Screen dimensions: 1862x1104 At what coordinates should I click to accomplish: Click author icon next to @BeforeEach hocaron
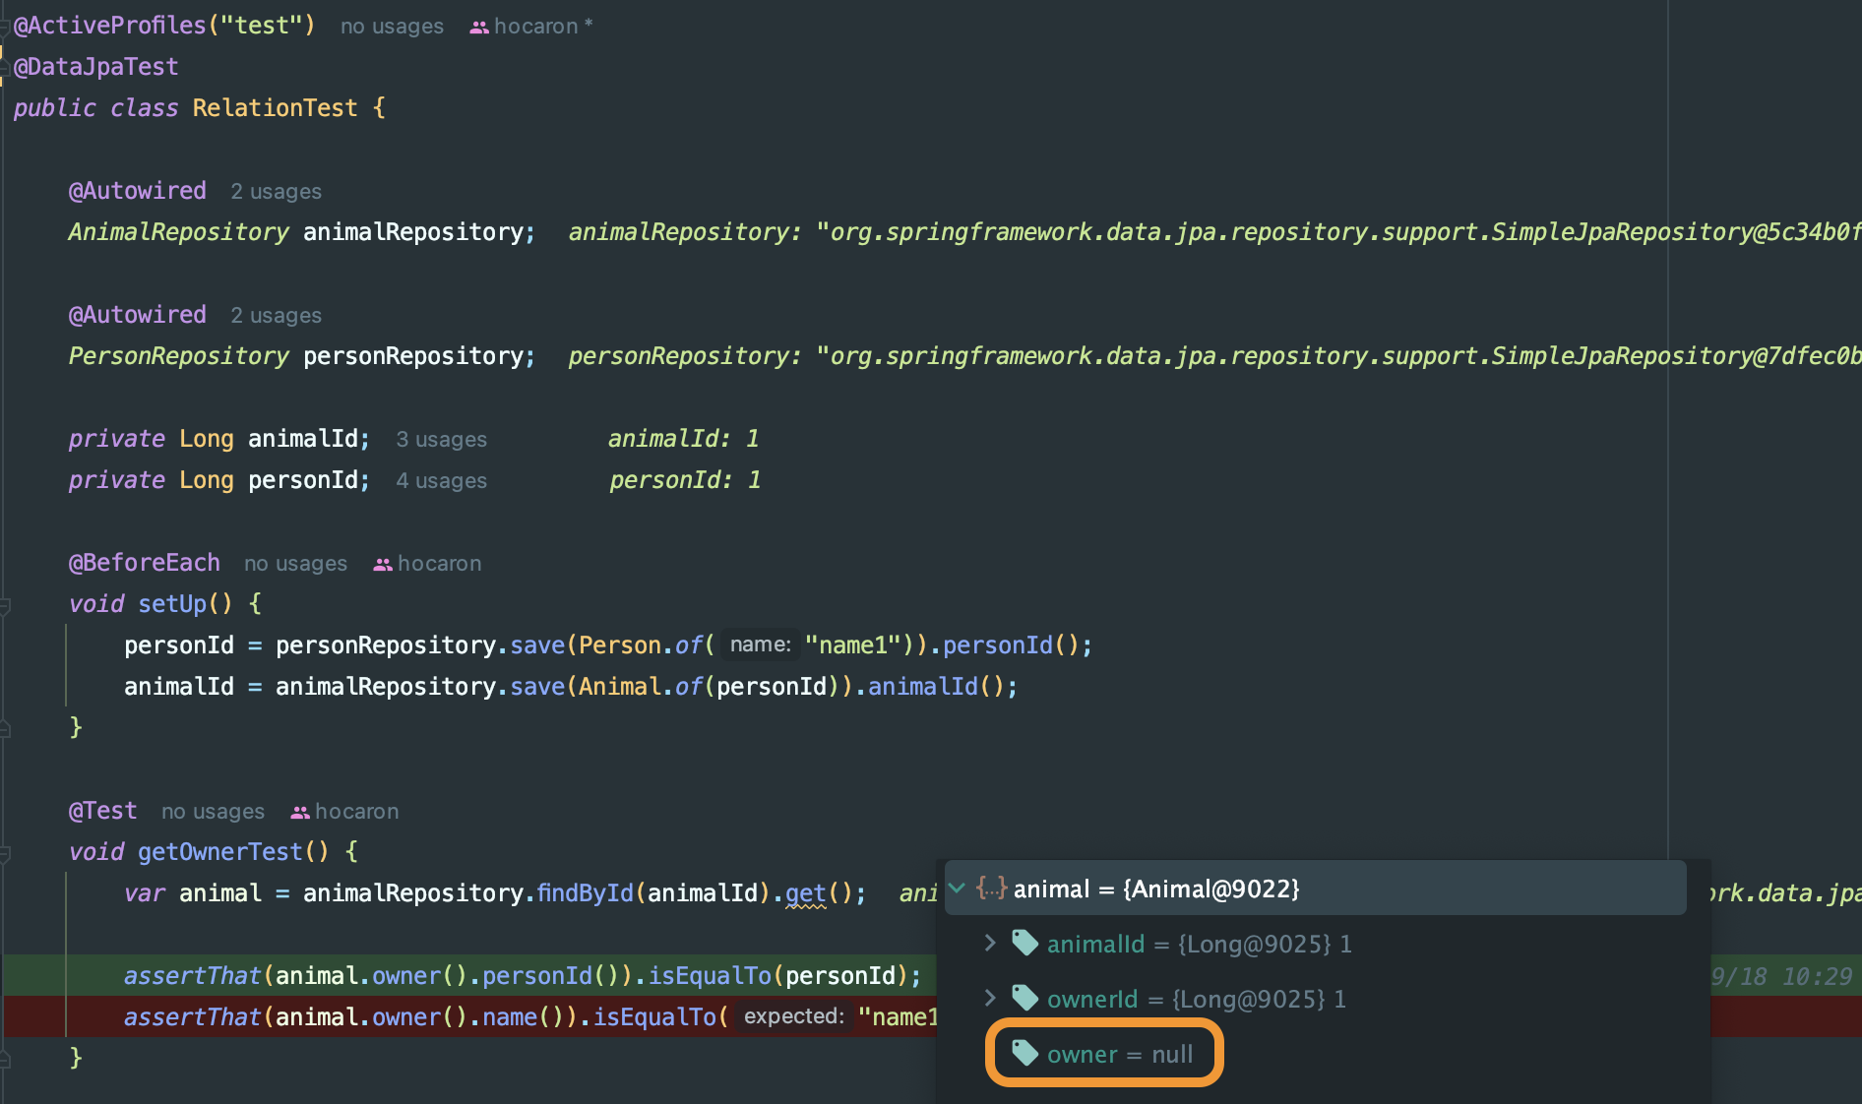click(383, 565)
